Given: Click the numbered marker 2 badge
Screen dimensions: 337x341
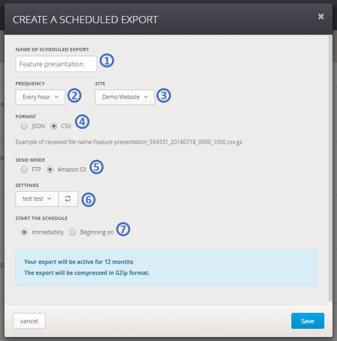Looking at the screenshot, I should [x=74, y=96].
